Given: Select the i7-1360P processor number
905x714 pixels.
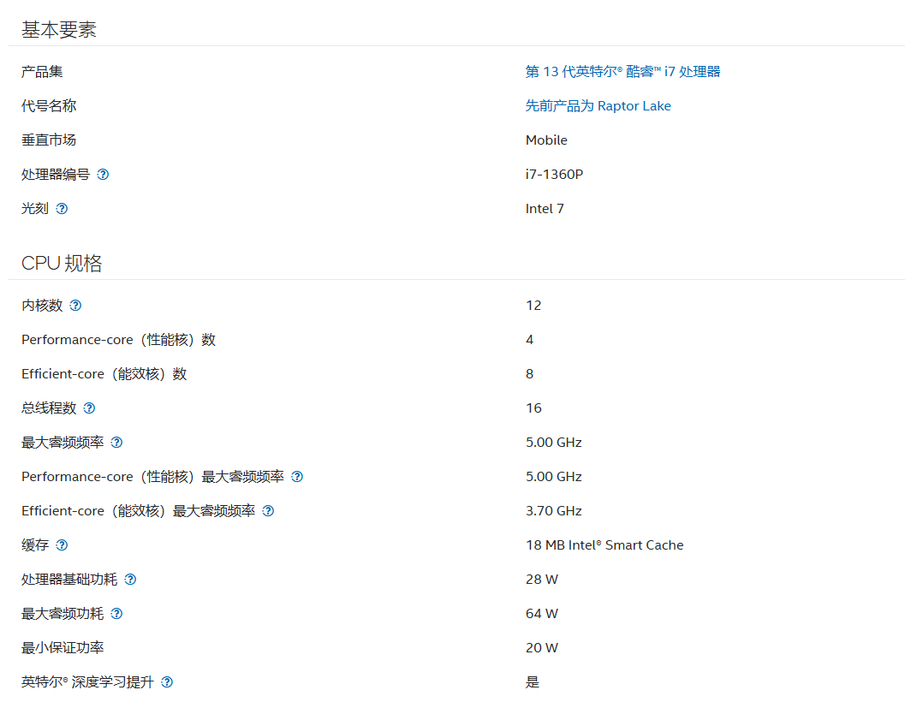Looking at the screenshot, I should click(555, 175).
